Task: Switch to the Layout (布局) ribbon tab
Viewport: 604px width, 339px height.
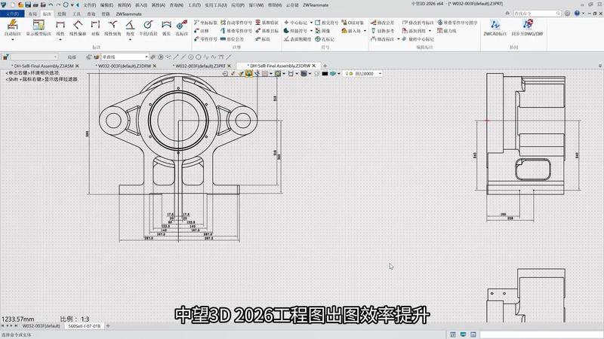Action: point(32,14)
